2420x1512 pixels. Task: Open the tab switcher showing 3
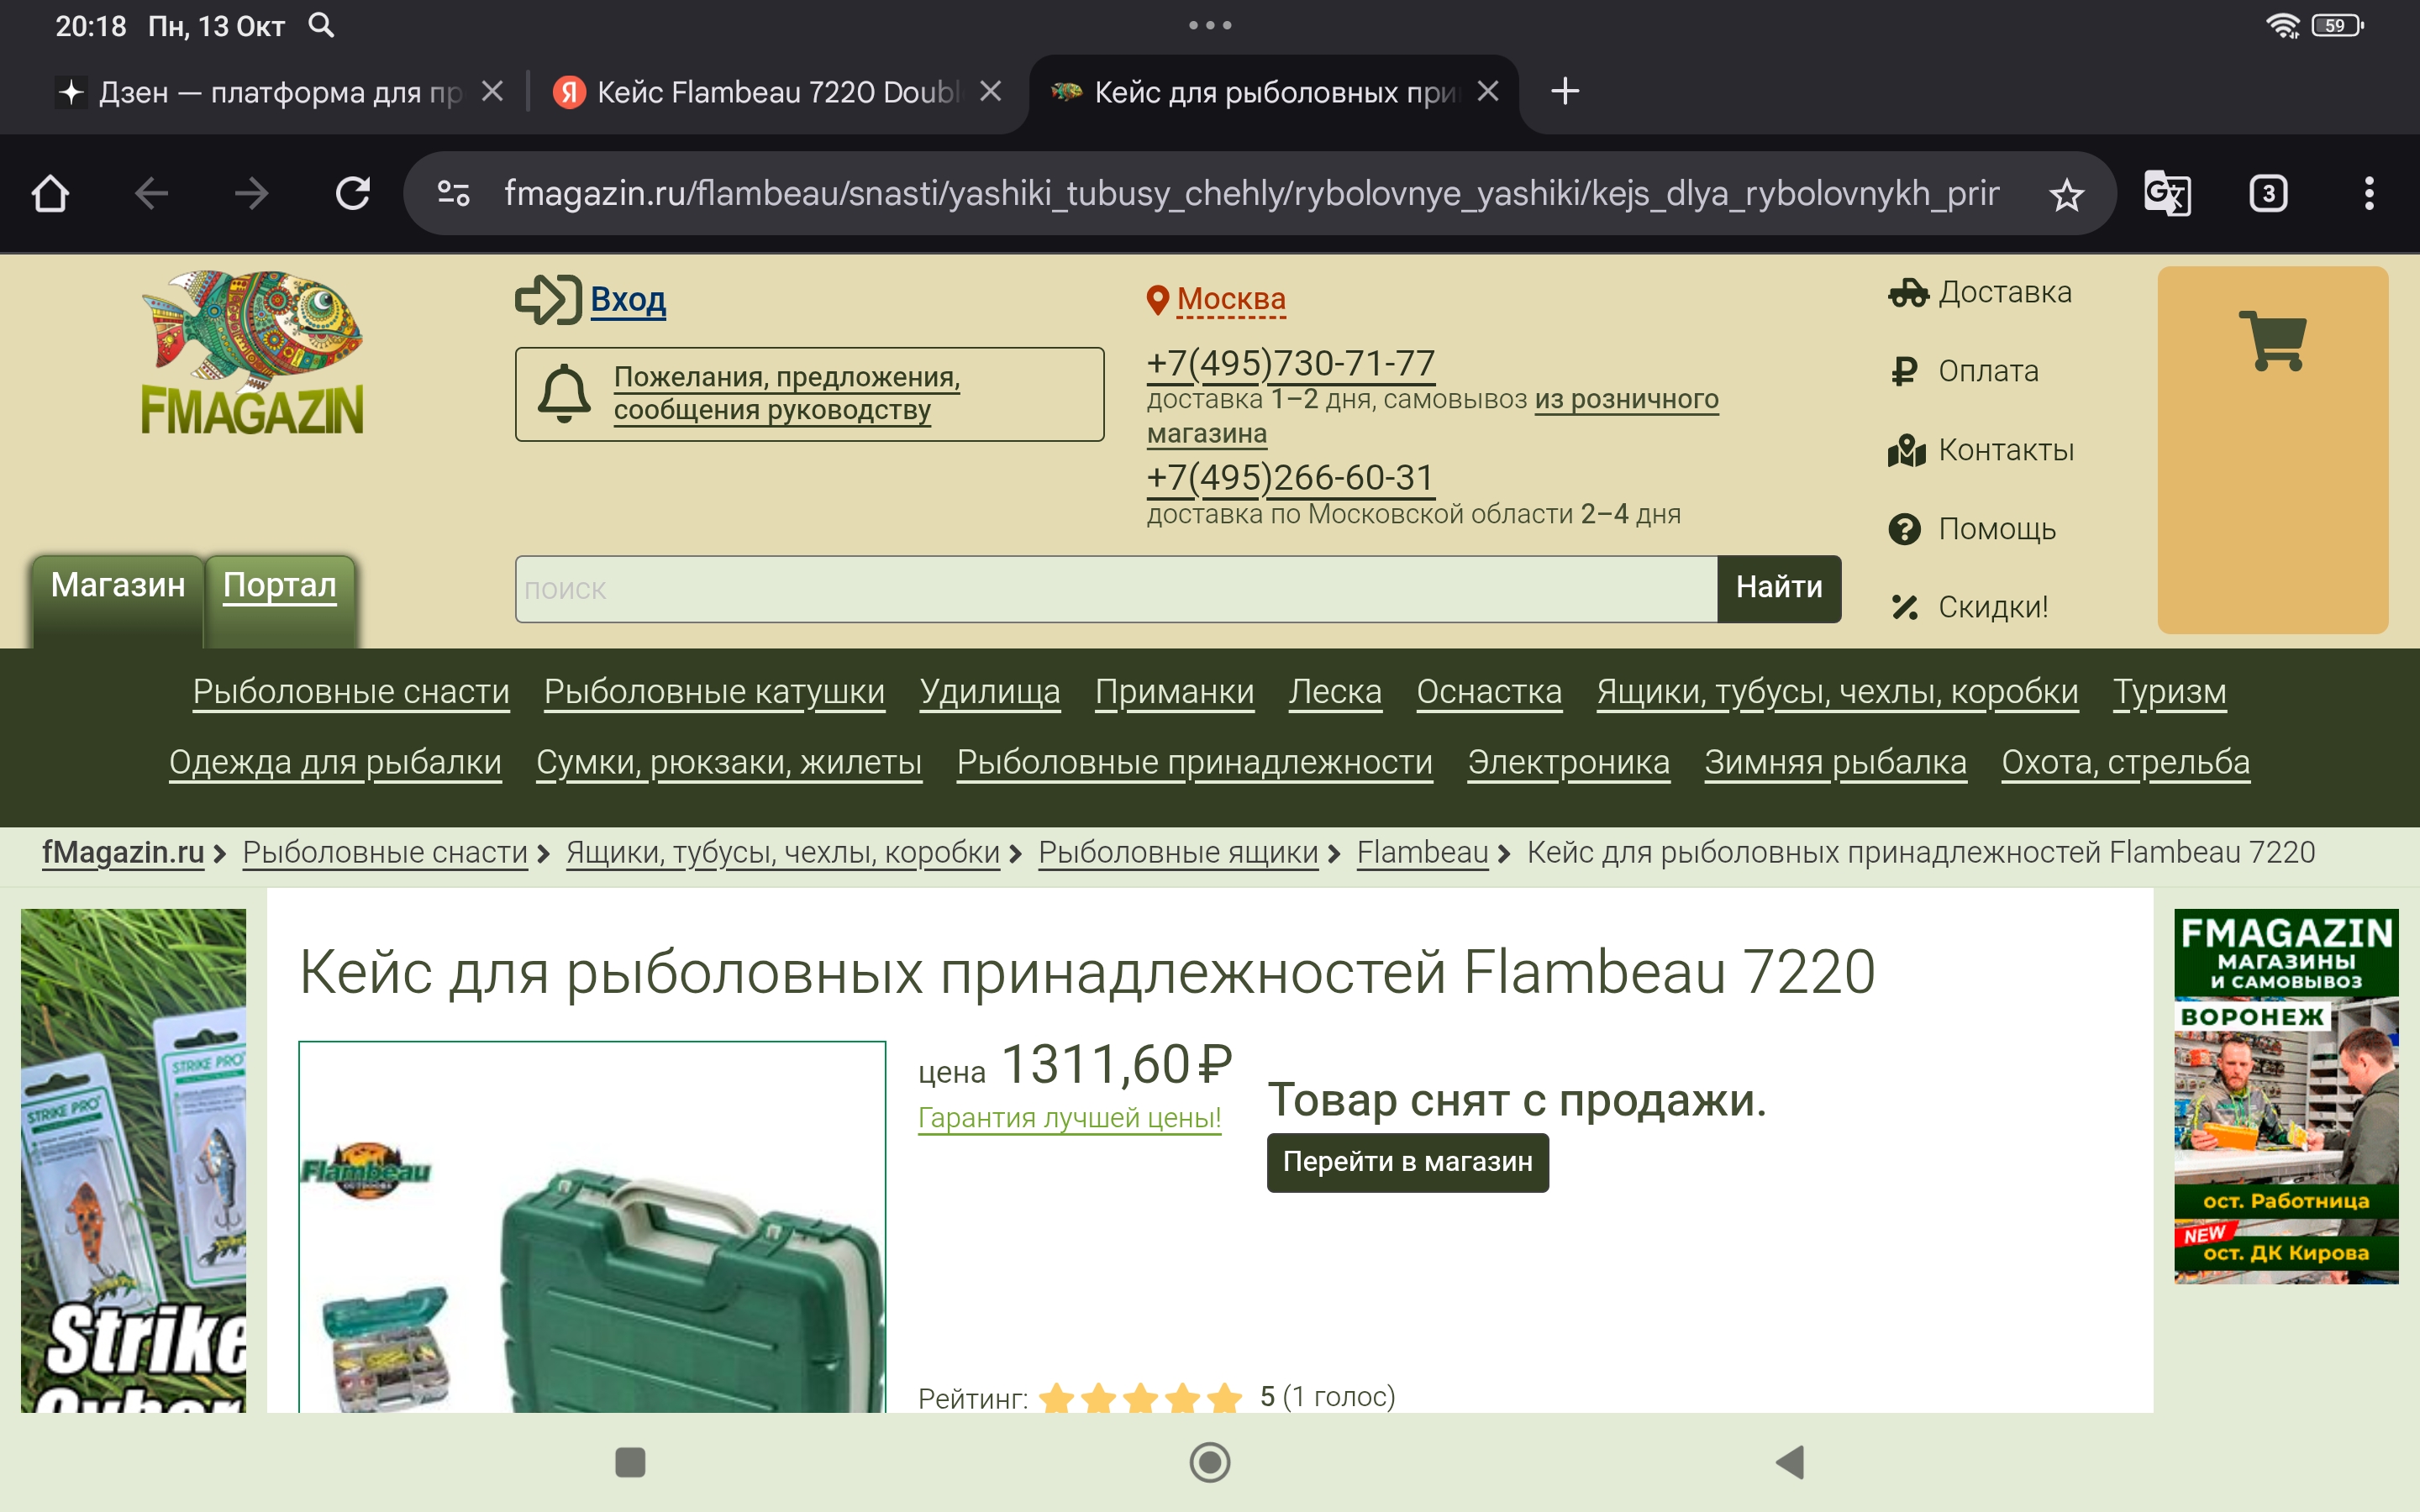[2267, 193]
